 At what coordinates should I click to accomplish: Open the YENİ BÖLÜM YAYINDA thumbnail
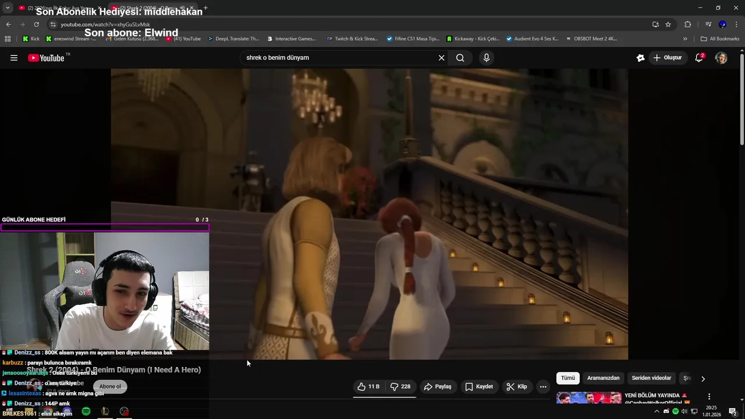click(x=589, y=398)
